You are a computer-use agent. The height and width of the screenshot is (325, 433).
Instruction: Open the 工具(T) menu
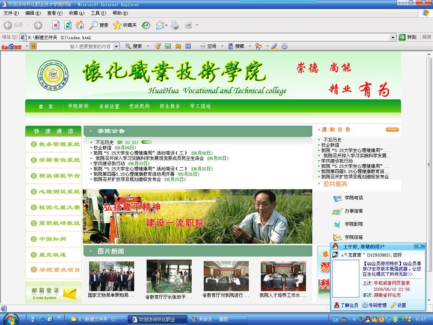click(98, 13)
